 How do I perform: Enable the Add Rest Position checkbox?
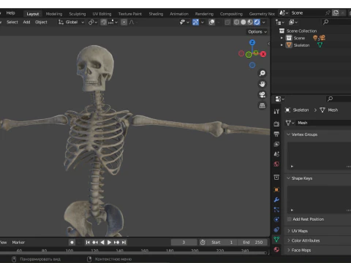(290, 219)
